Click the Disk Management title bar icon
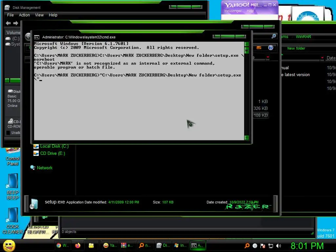336x252 pixels. pos(7,8)
